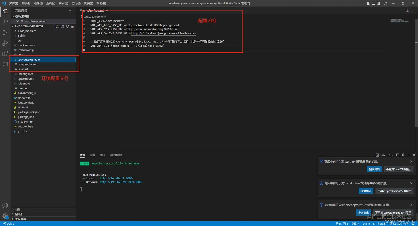Open the Run and Debug view
The height and width of the screenshot is (226, 418).
5,43
